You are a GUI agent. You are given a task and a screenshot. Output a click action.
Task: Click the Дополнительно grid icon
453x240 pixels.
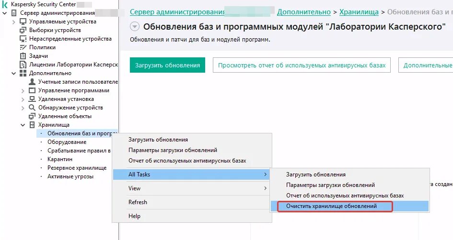click(x=23, y=73)
